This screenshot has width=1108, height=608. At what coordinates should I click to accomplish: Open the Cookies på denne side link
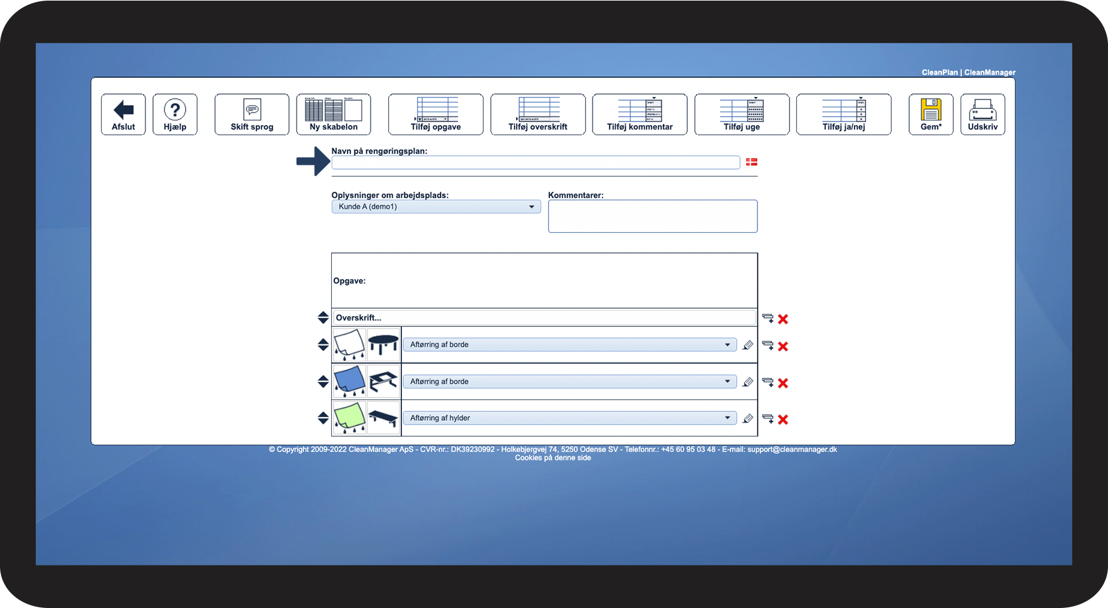[x=553, y=458]
